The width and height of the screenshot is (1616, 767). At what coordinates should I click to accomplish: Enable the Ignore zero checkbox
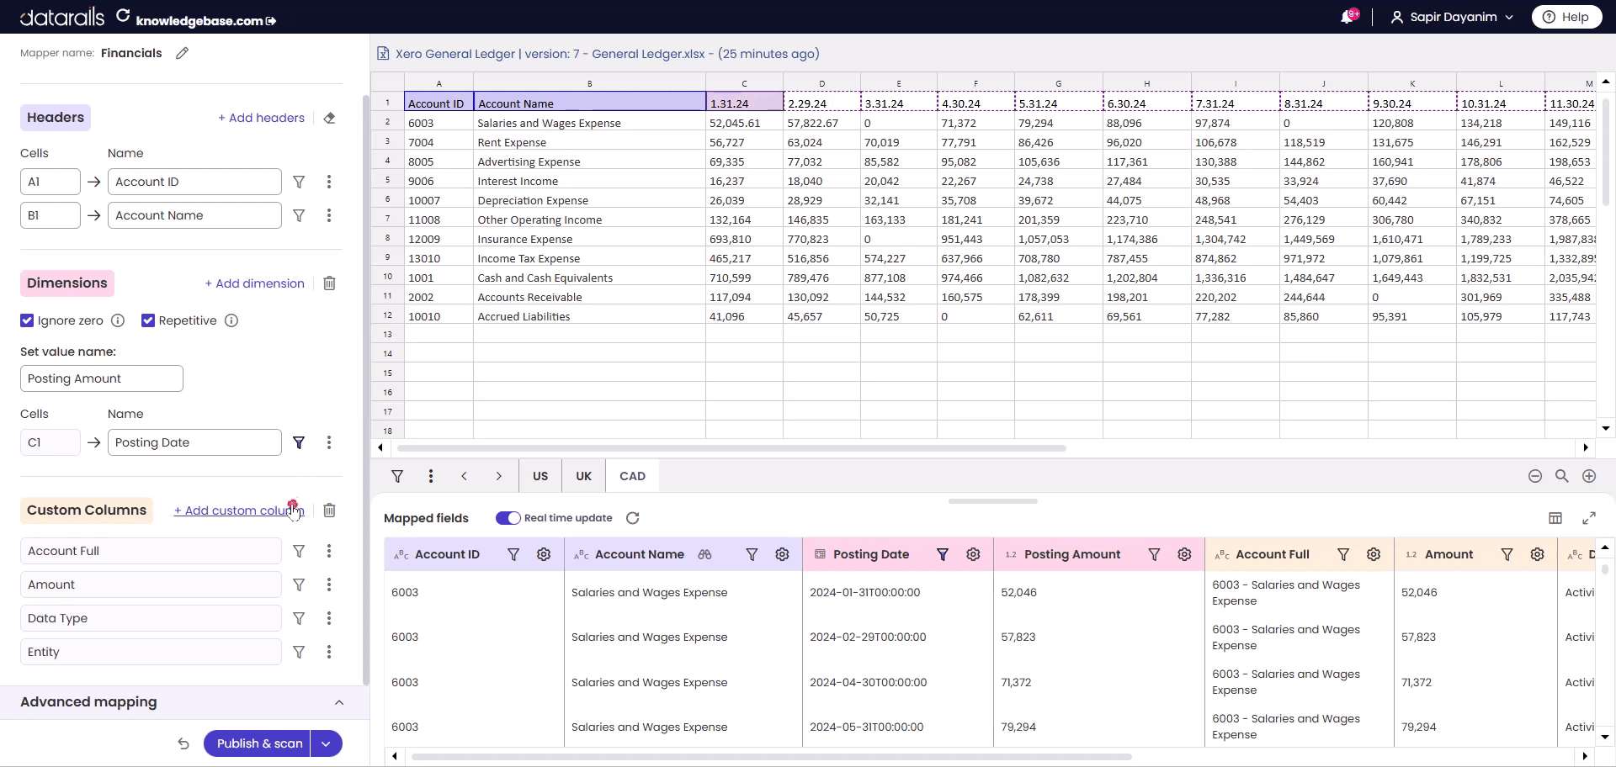pyautogui.click(x=26, y=320)
